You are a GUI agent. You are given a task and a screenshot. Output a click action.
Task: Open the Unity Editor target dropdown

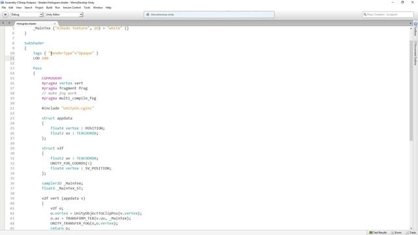(x=64, y=14)
